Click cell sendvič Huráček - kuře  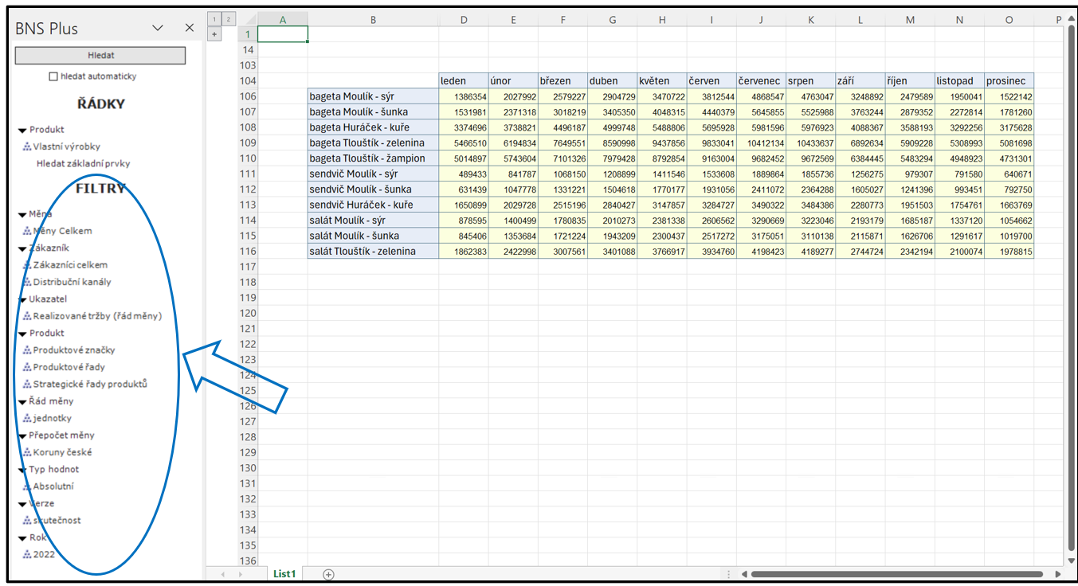tap(373, 205)
